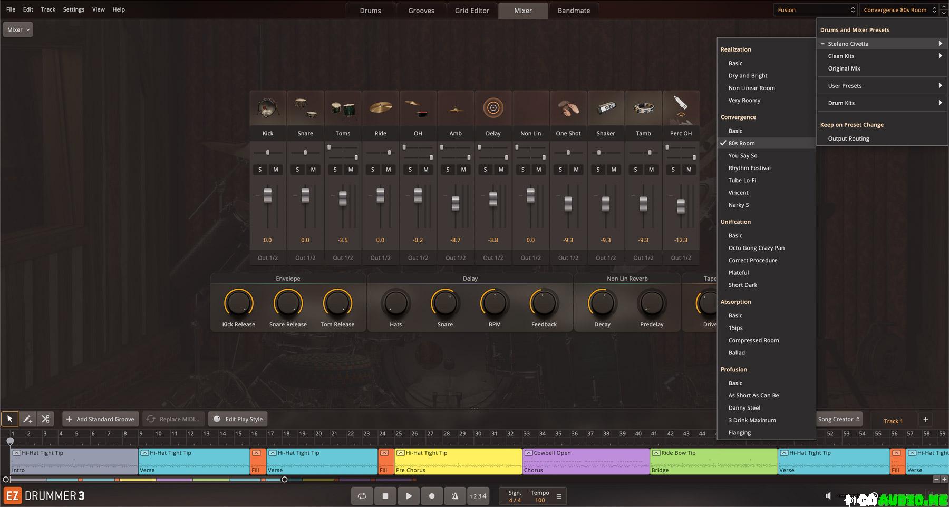The image size is (949, 507).
Task: Switch to the Drums tab
Action: [370, 11]
